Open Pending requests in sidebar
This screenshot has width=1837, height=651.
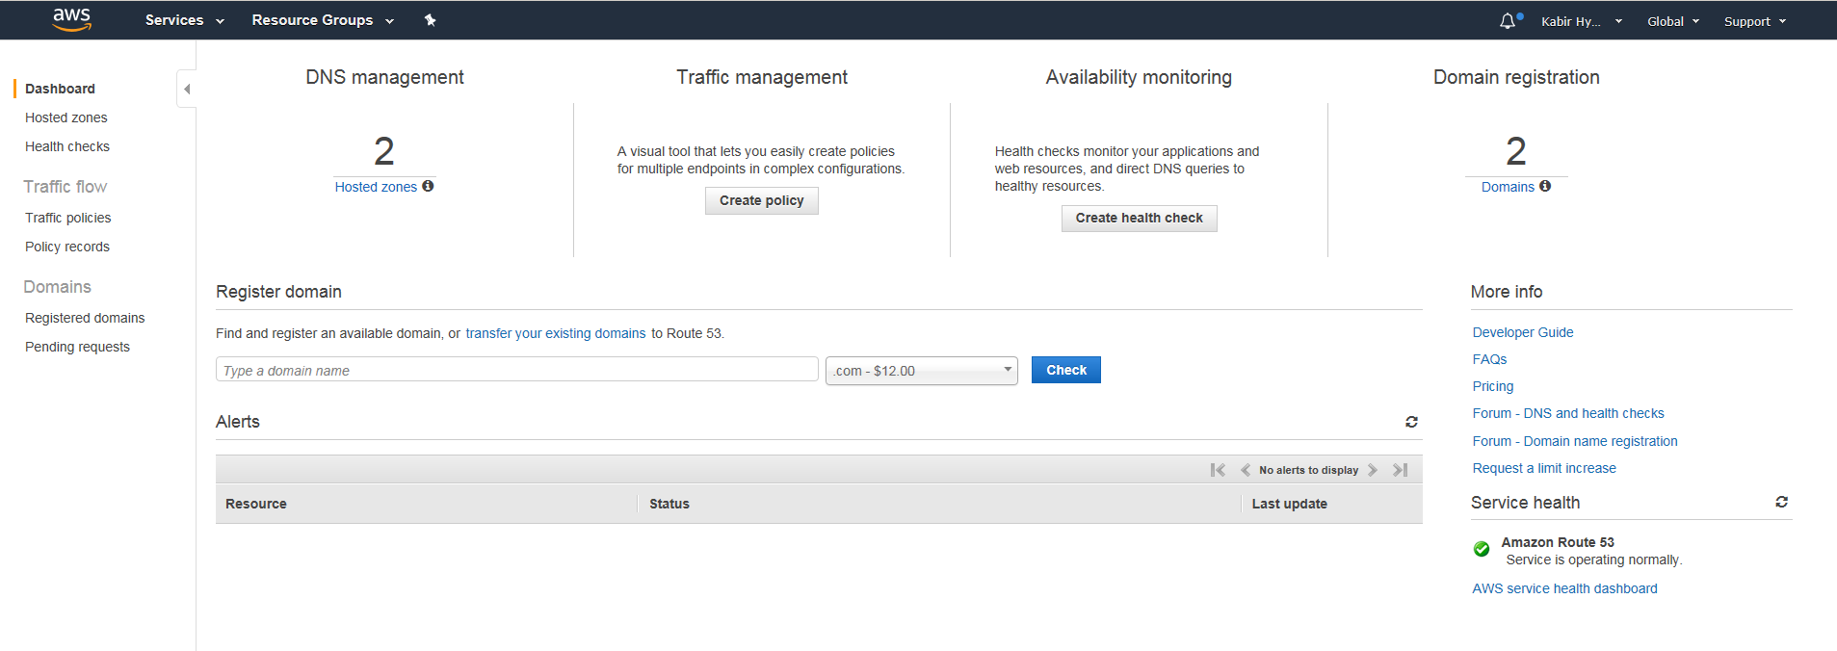[77, 347]
